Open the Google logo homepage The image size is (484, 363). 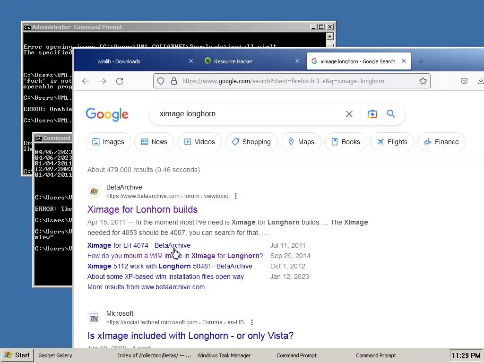[x=107, y=114]
